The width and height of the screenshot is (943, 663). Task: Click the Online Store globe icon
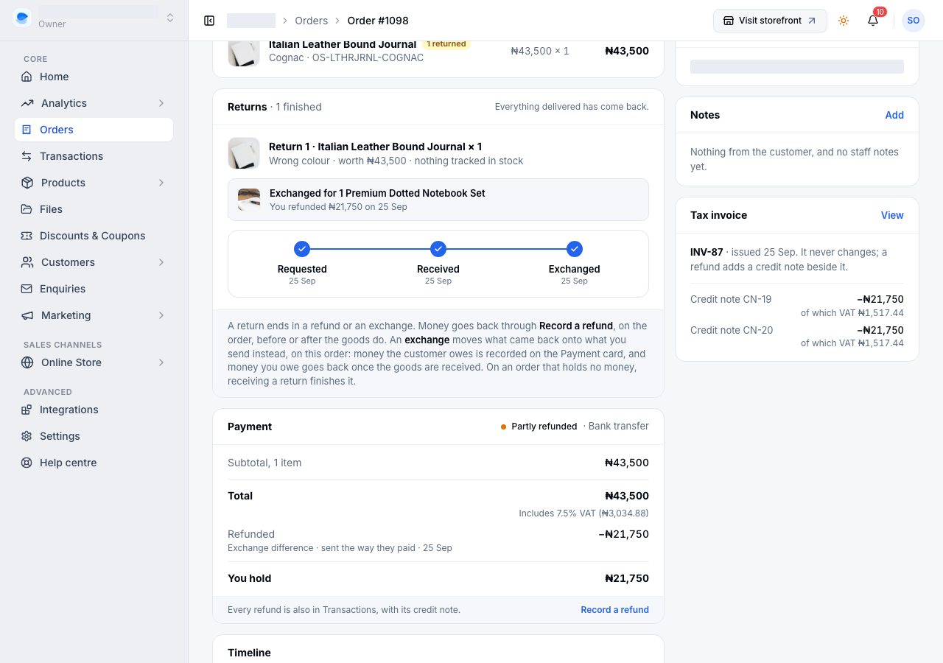point(27,362)
